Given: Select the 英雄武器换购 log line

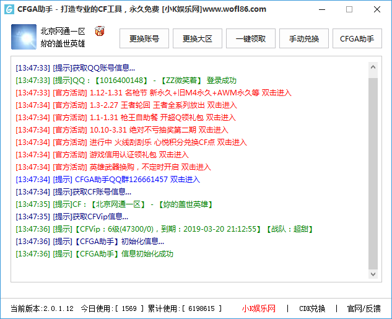Looking at the screenshot, I should 113,167.
